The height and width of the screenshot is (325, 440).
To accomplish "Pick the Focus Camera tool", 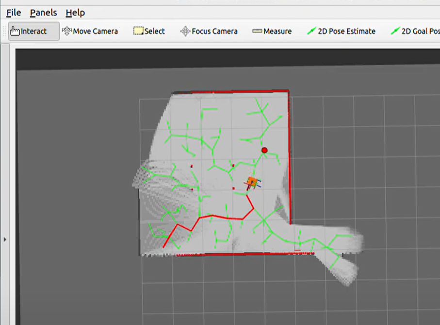I will click(x=209, y=31).
